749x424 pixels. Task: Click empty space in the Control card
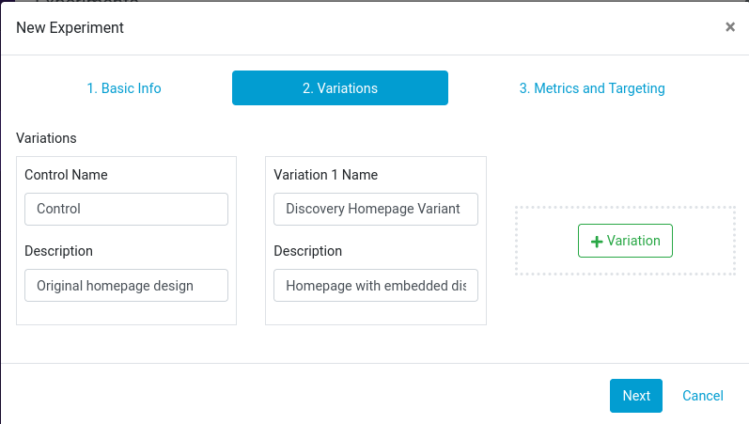click(x=126, y=313)
